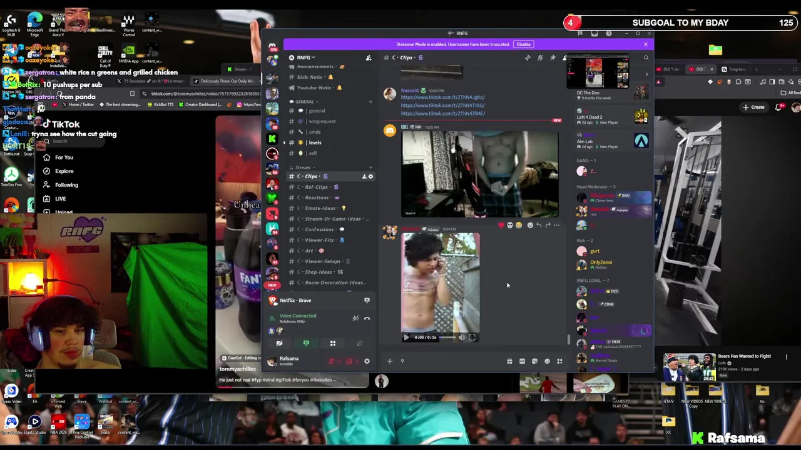Screen dimensions: 801x450
Task: Toggle noise suppression icon in voice panel
Action: coord(355,318)
